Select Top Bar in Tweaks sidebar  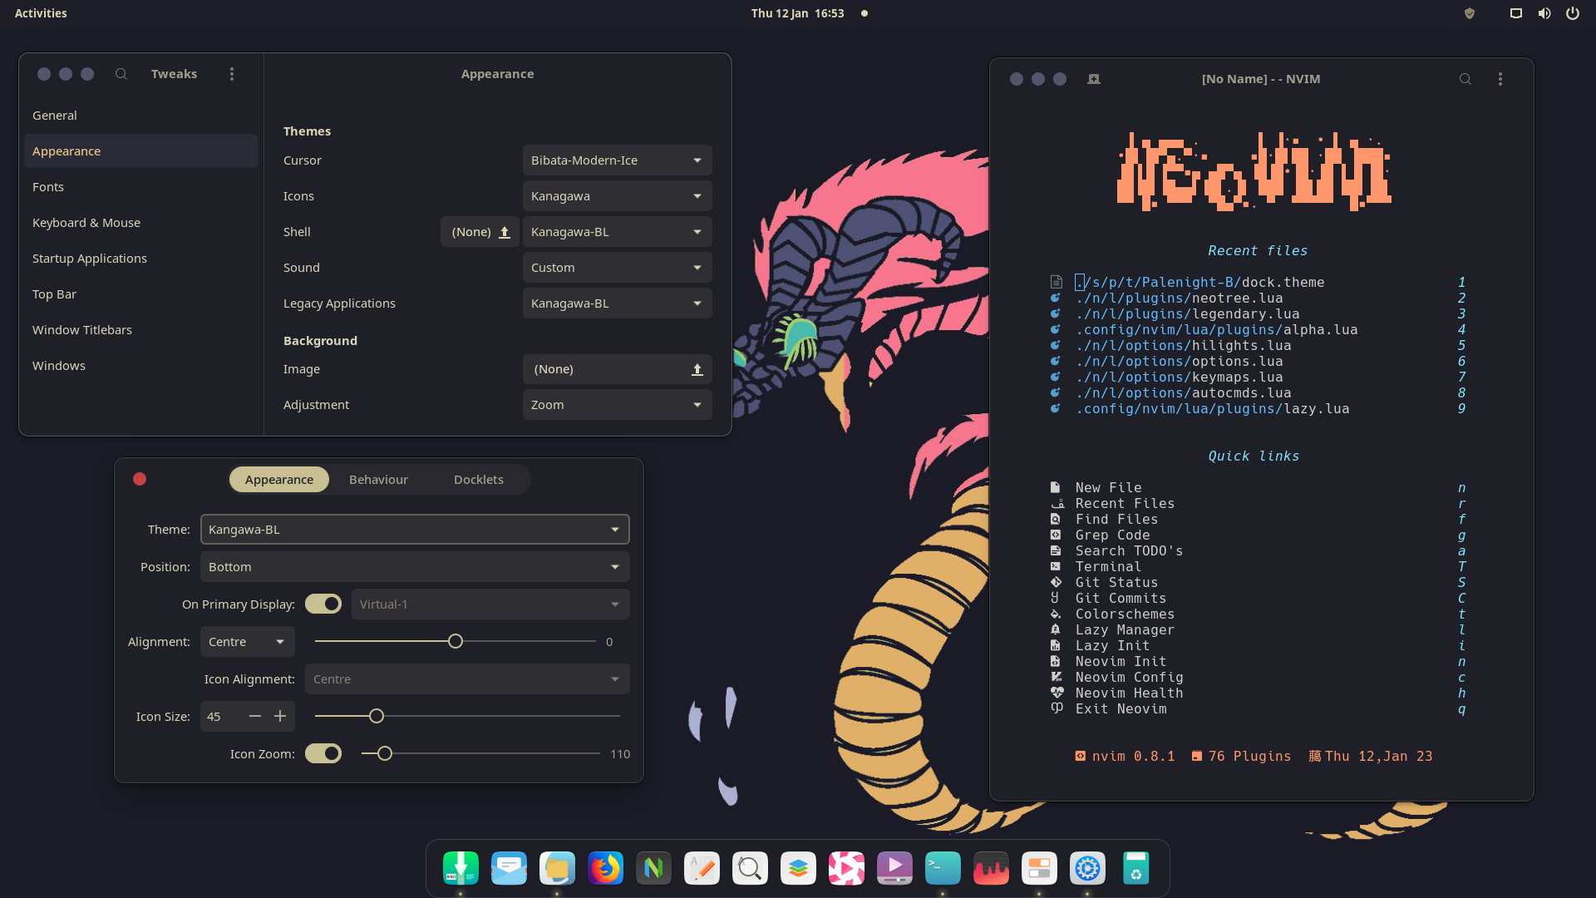pos(141,294)
